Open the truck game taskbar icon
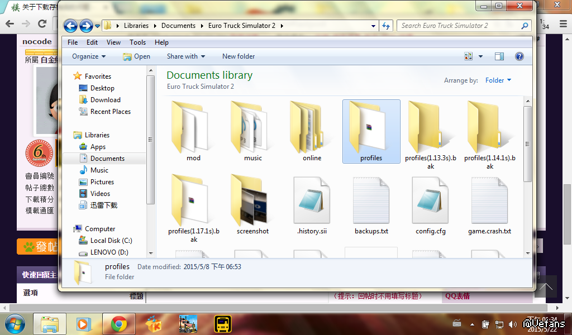The height and width of the screenshot is (335, 572). [188, 324]
